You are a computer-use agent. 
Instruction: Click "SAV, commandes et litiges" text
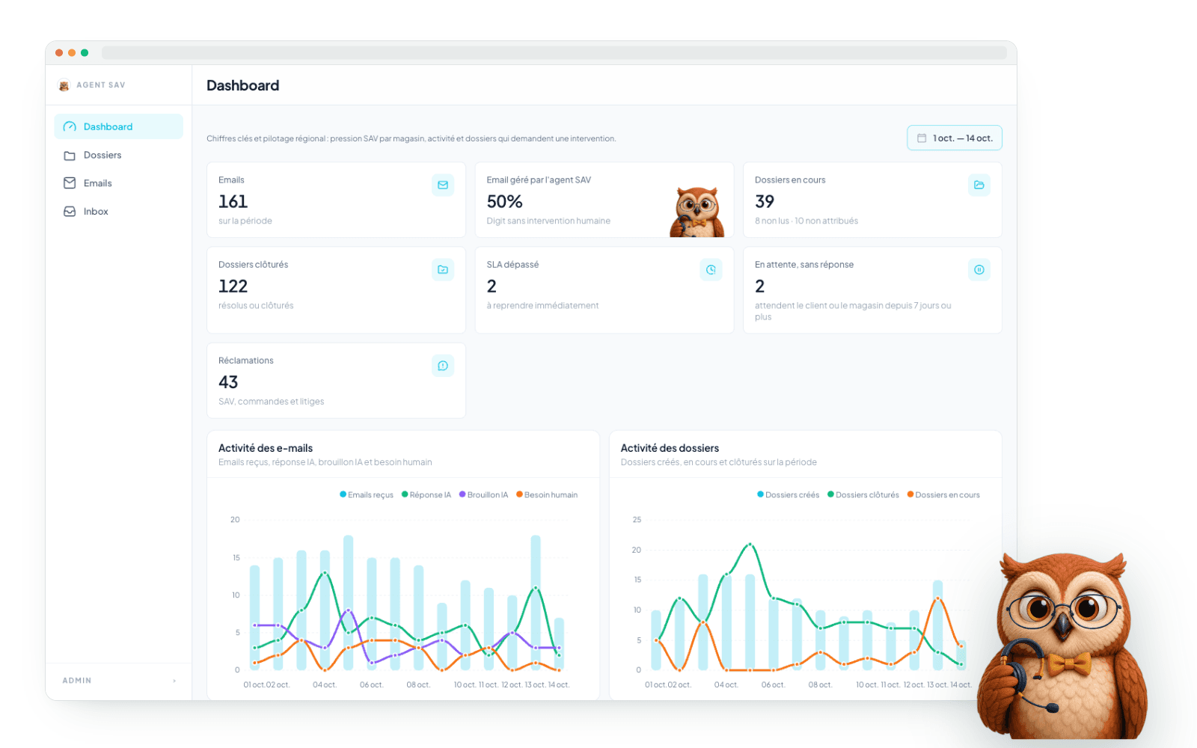pos(272,402)
